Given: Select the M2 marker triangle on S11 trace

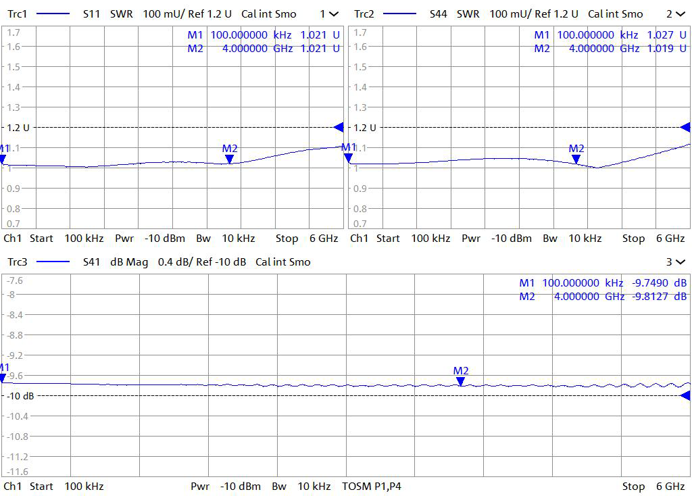Looking at the screenshot, I should click(x=229, y=159).
